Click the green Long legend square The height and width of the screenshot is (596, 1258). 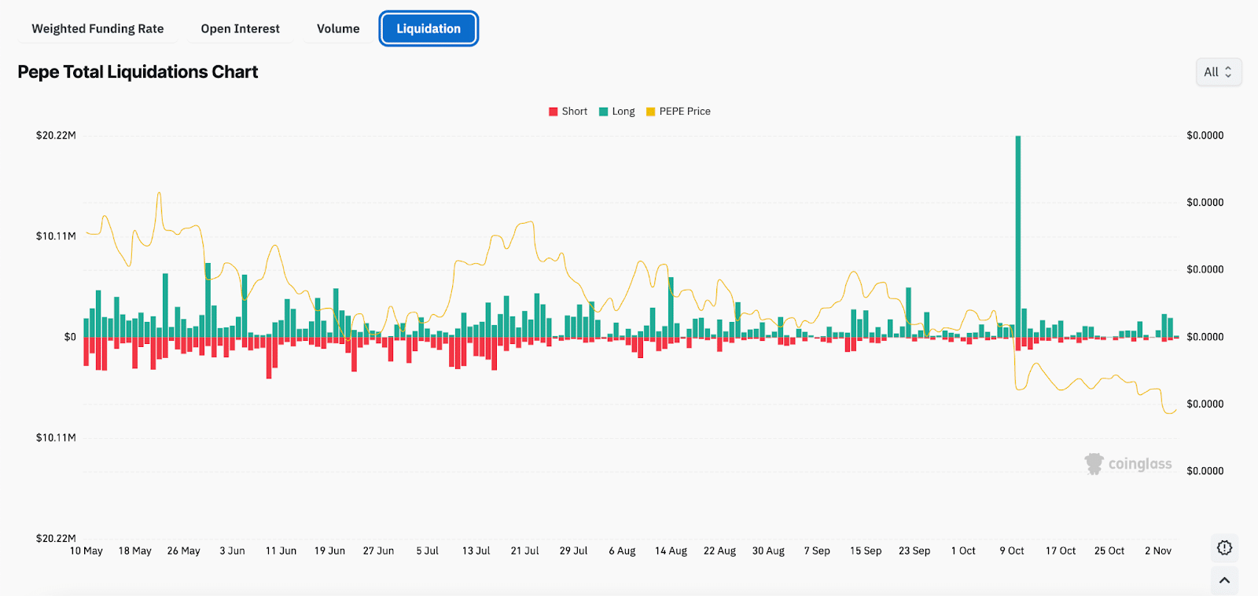(604, 112)
